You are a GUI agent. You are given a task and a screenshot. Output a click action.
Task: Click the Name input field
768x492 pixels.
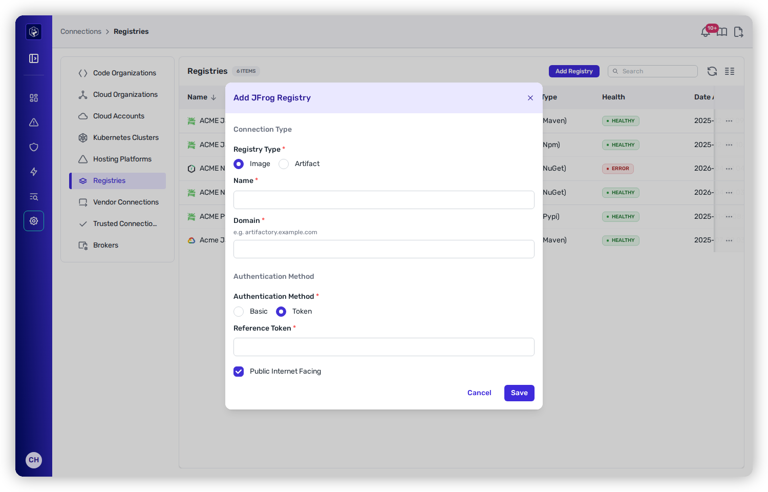pos(384,200)
